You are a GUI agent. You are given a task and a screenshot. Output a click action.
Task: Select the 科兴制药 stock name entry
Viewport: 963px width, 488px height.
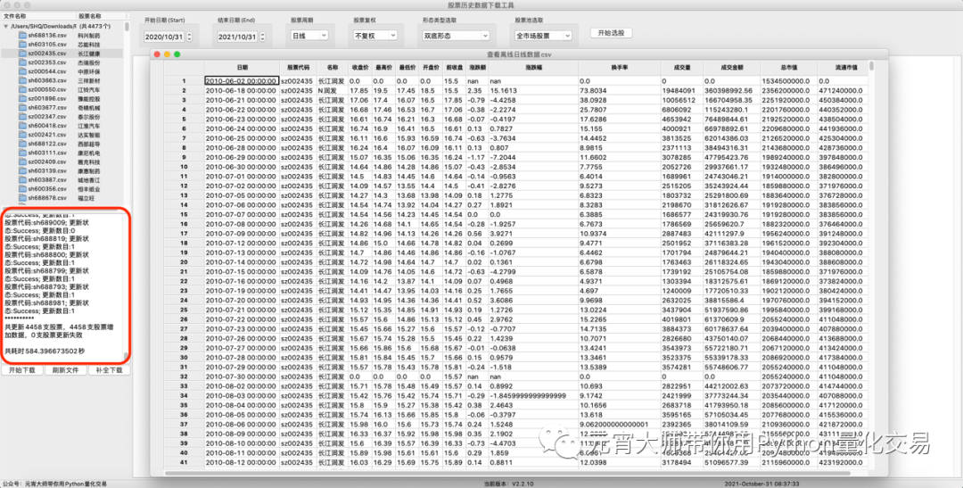pyautogui.click(x=88, y=36)
